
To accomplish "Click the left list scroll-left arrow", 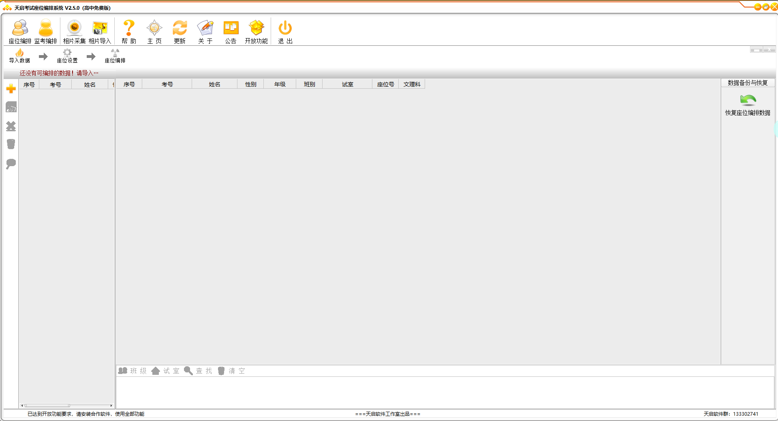I will (22, 405).
